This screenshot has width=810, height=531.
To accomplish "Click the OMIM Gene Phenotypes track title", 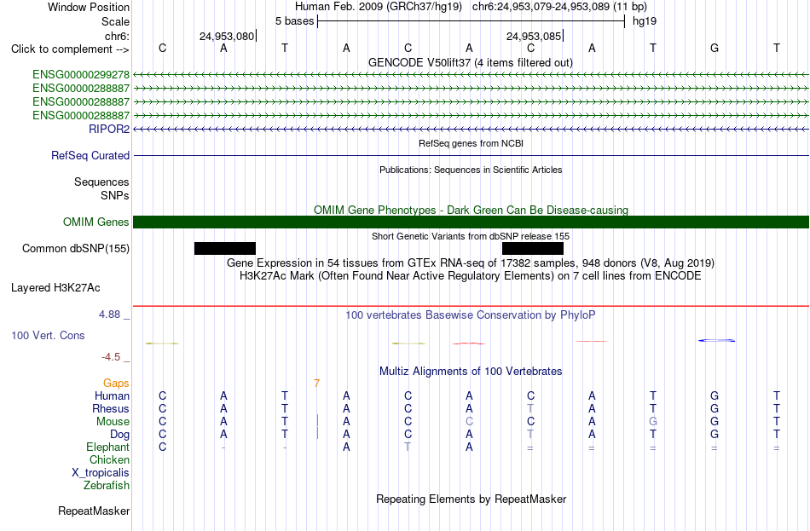I will pyautogui.click(x=471, y=210).
